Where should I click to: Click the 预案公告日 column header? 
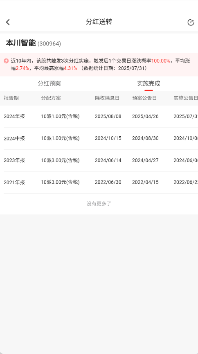144,98
